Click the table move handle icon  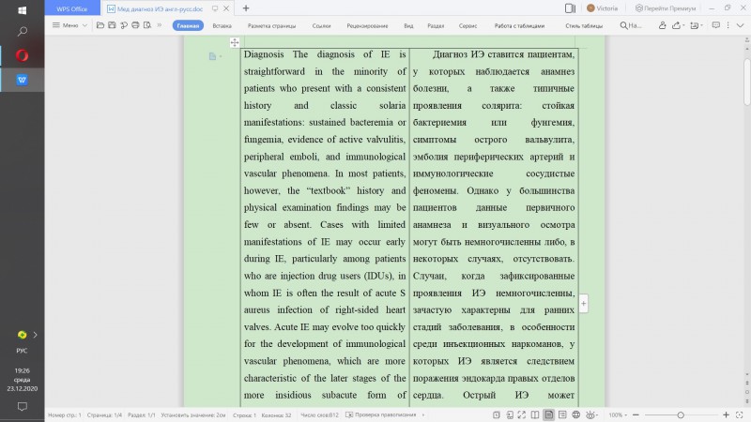pyautogui.click(x=235, y=42)
